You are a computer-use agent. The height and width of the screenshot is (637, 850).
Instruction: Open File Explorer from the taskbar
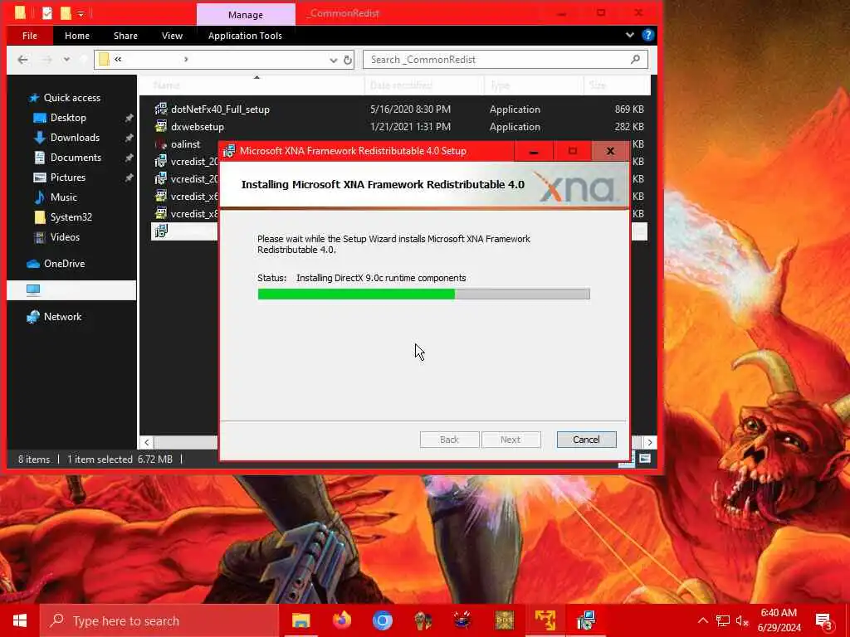(300, 620)
